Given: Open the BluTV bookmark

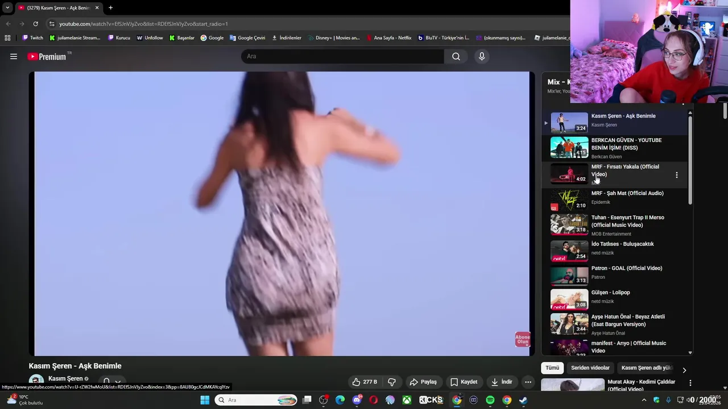Looking at the screenshot, I should coord(443,38).
